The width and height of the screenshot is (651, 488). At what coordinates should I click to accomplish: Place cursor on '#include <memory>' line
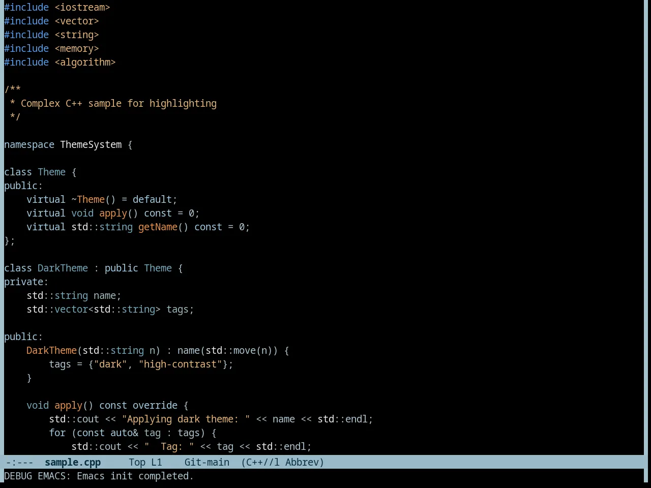point(51,48)
